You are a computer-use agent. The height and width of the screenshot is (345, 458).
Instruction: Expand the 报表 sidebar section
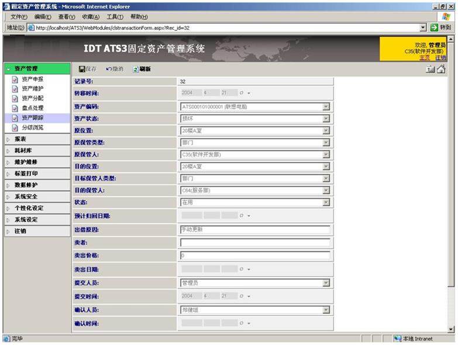pyautogui.click(x=20, y=139)
